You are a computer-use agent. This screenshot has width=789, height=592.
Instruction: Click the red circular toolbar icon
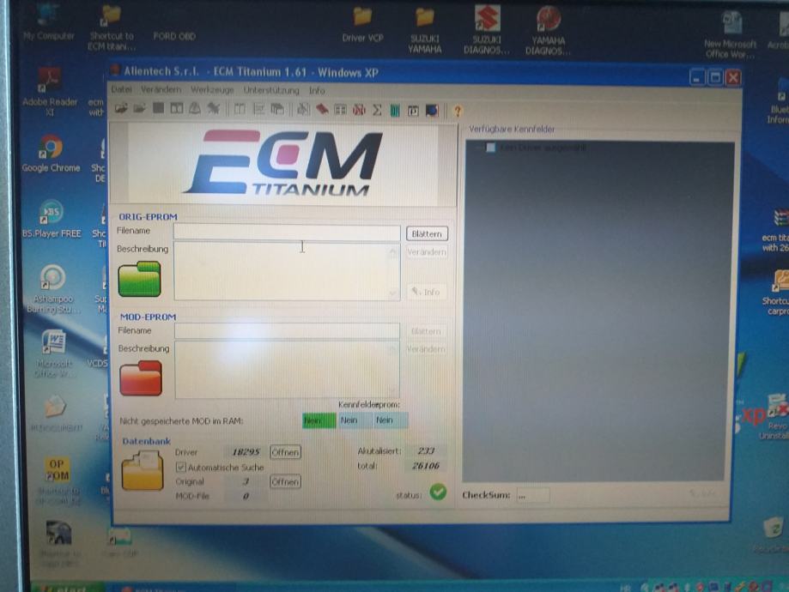tap(359, 110)
